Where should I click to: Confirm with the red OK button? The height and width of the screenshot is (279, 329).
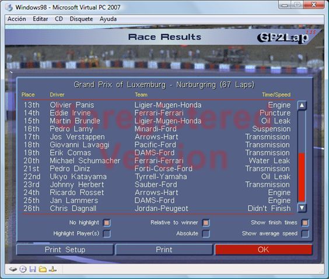click(x=263, y=249)
